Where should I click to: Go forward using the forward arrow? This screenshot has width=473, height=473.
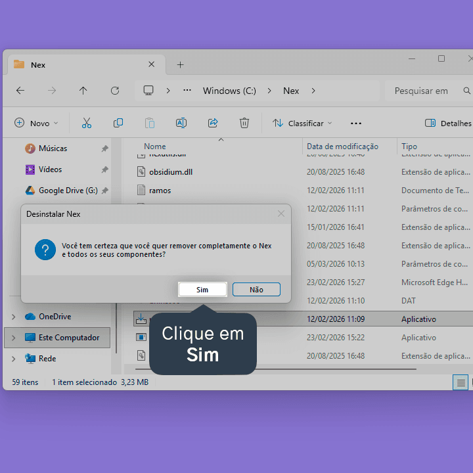coord(52,91)
